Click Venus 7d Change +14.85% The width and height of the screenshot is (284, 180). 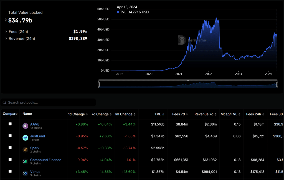point(105,172)
